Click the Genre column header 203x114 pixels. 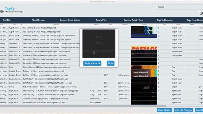click(x=178, y=25)
